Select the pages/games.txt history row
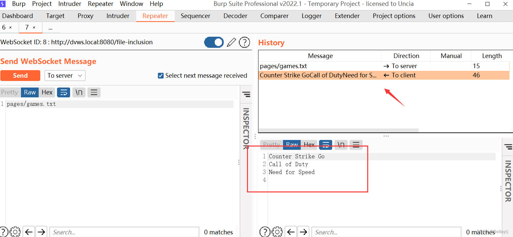The width and height of the screenshot is (513, 237). [384, 66]
